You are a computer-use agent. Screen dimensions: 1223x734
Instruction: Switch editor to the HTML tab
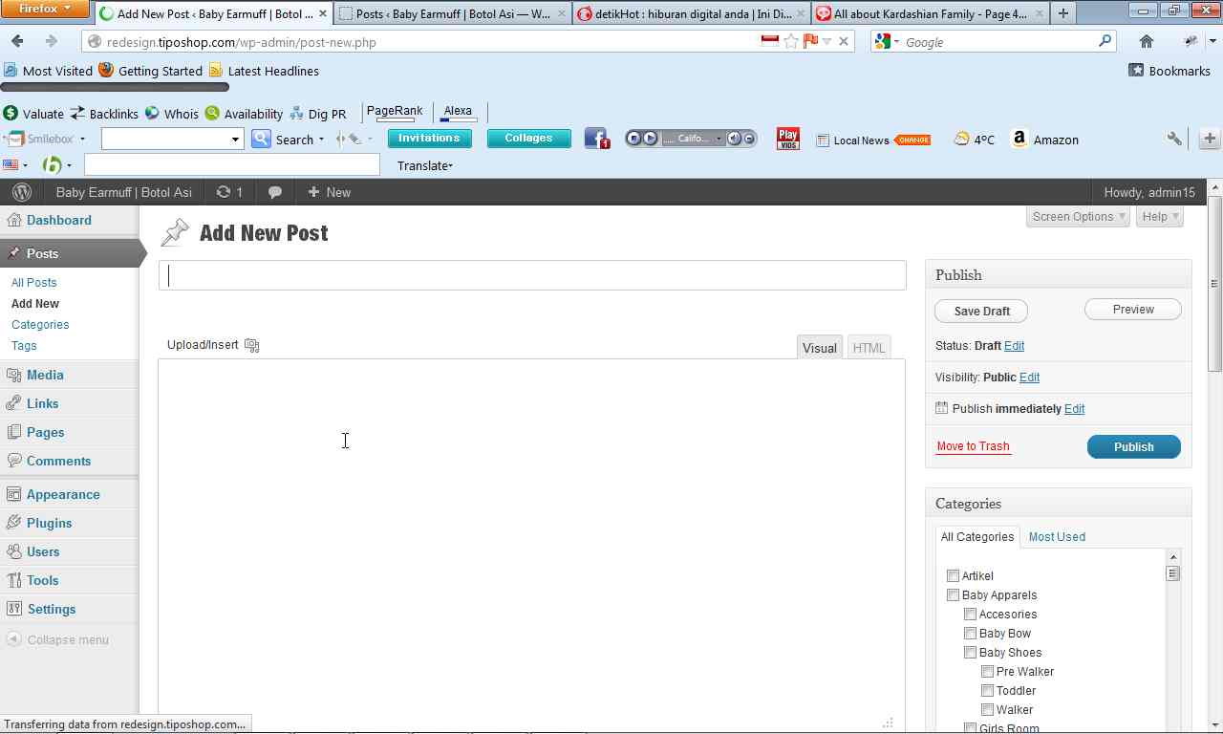(x=869, y=348)
